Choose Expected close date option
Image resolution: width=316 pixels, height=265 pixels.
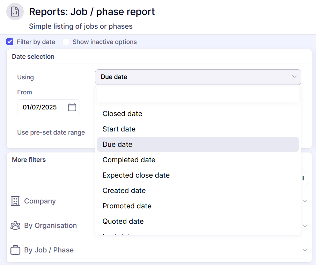click(x=136, y=175)
